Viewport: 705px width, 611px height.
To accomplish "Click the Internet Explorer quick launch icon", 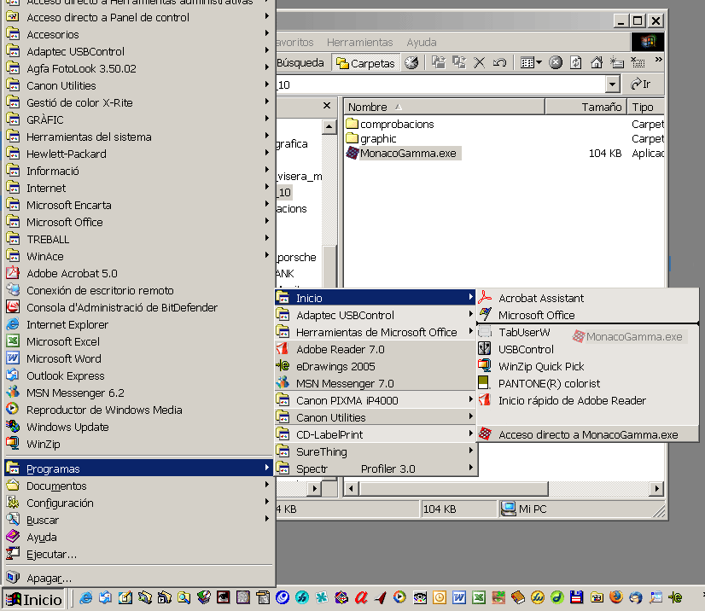I will tap(86, 598).
